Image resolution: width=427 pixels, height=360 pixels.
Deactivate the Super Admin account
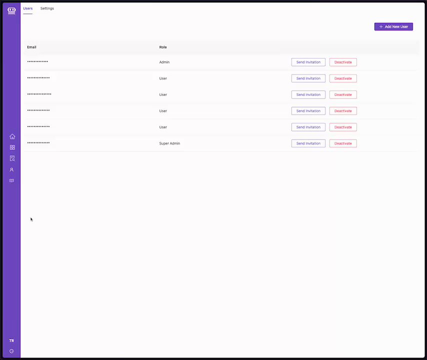coord(343,143)
